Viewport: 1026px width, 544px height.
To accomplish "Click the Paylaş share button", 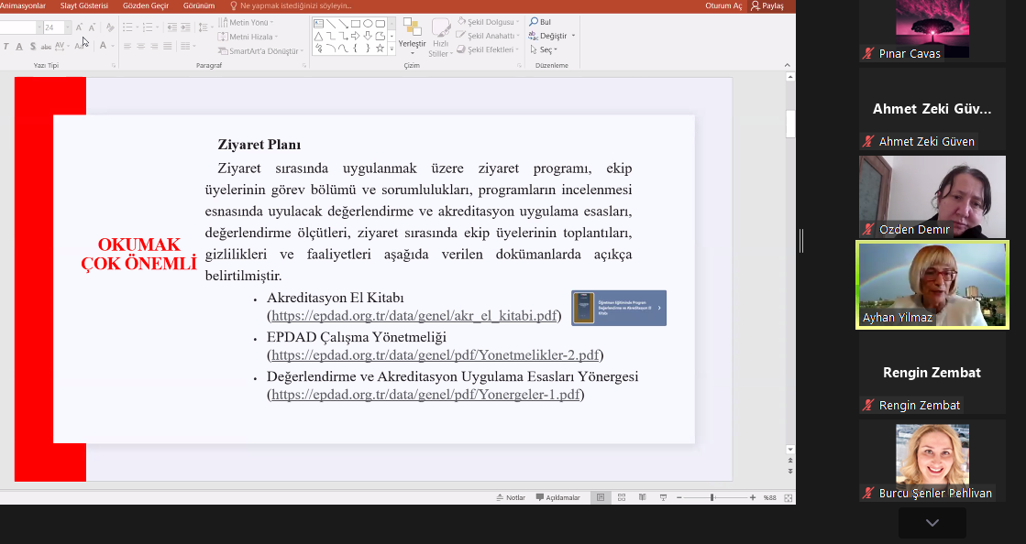I will point(767,5).
